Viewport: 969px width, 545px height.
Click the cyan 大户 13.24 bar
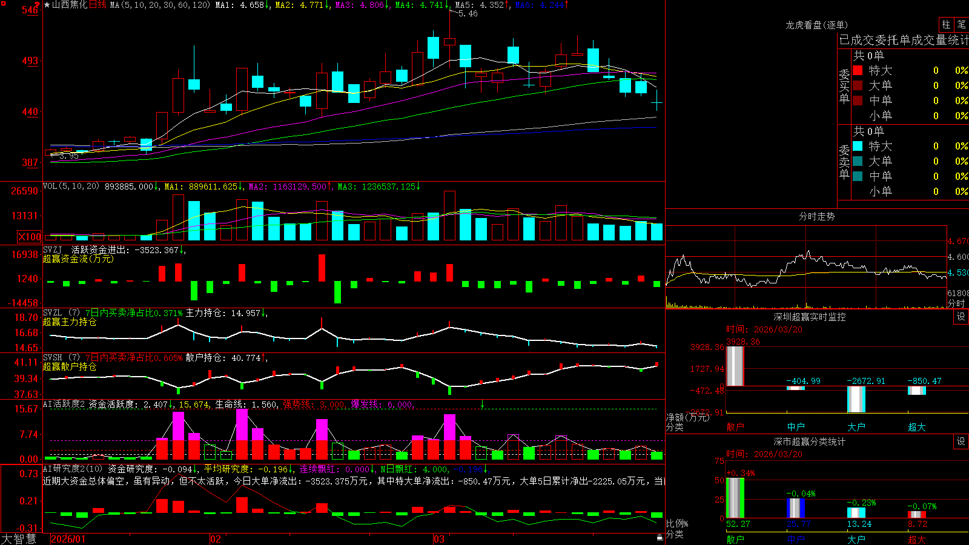coord(856,513)
